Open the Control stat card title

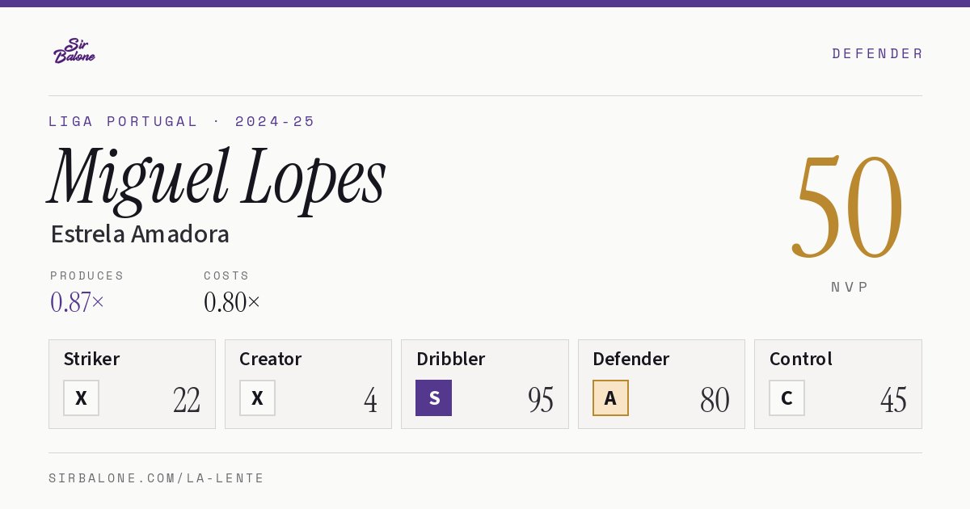(x=800, y=359)
